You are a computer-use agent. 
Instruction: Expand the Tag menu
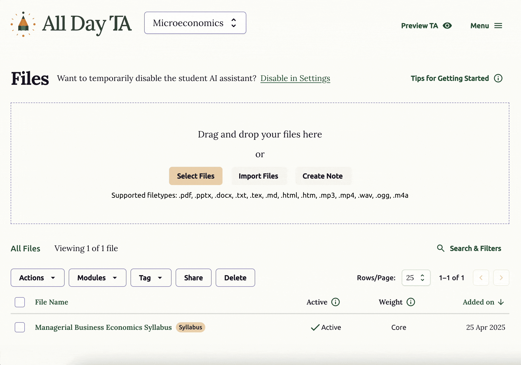click(151, 278)
